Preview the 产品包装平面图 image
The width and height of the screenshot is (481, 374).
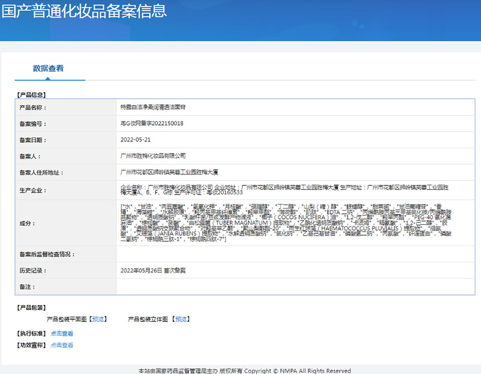coord(98,319)
